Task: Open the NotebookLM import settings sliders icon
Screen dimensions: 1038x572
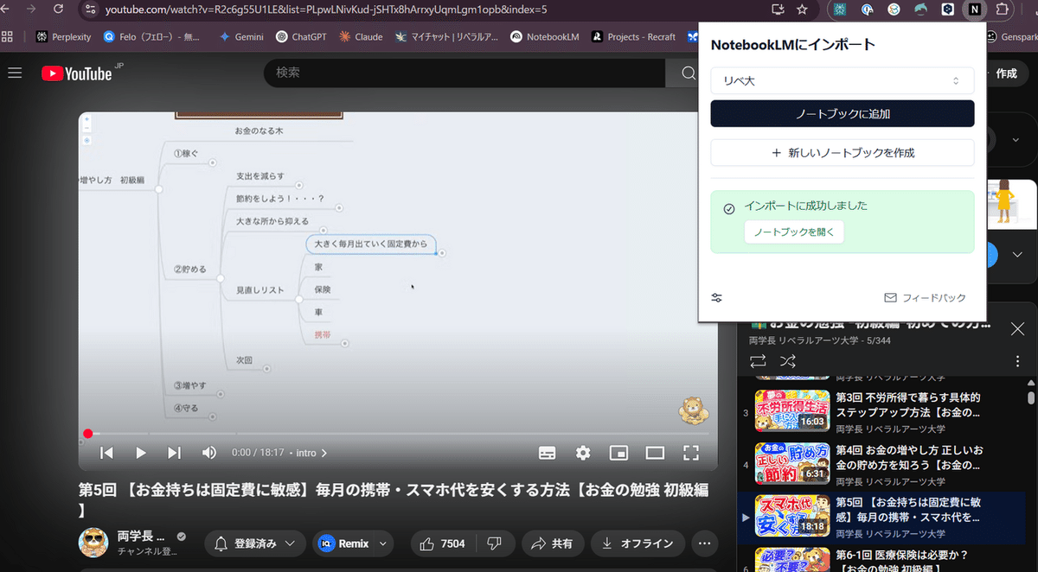Action: click(716, 297)
